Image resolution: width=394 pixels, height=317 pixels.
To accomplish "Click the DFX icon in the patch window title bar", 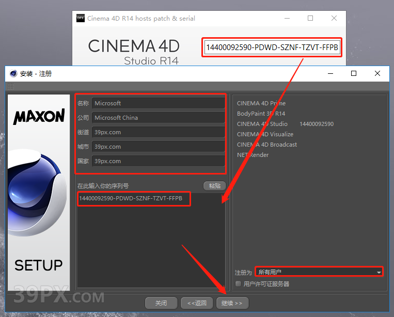I will (x=81, y=18).
